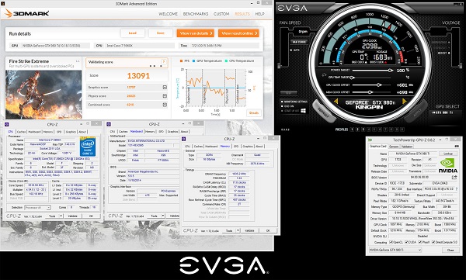Open the GPU selection dropdown in GPU-Z
This screenshot has height=280, width=466.
click(x=395, y=250)
